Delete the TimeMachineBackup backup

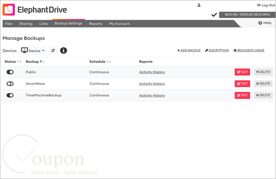pos(263,95)
